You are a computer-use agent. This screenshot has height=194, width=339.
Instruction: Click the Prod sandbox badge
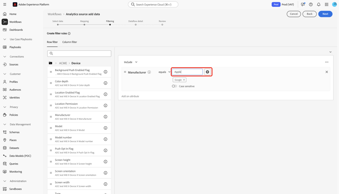(276, 5)
